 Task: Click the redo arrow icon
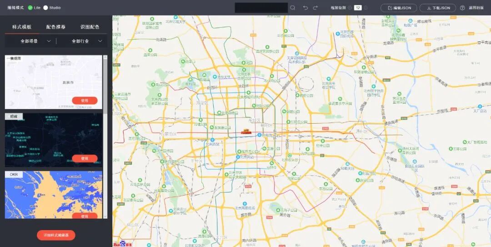(x=316, y=8)
